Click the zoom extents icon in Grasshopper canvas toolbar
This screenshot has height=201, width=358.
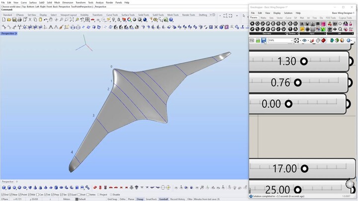(297, 41)
